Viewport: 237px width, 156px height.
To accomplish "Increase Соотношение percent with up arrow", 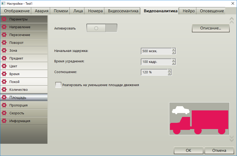I will tap(169, 71).
